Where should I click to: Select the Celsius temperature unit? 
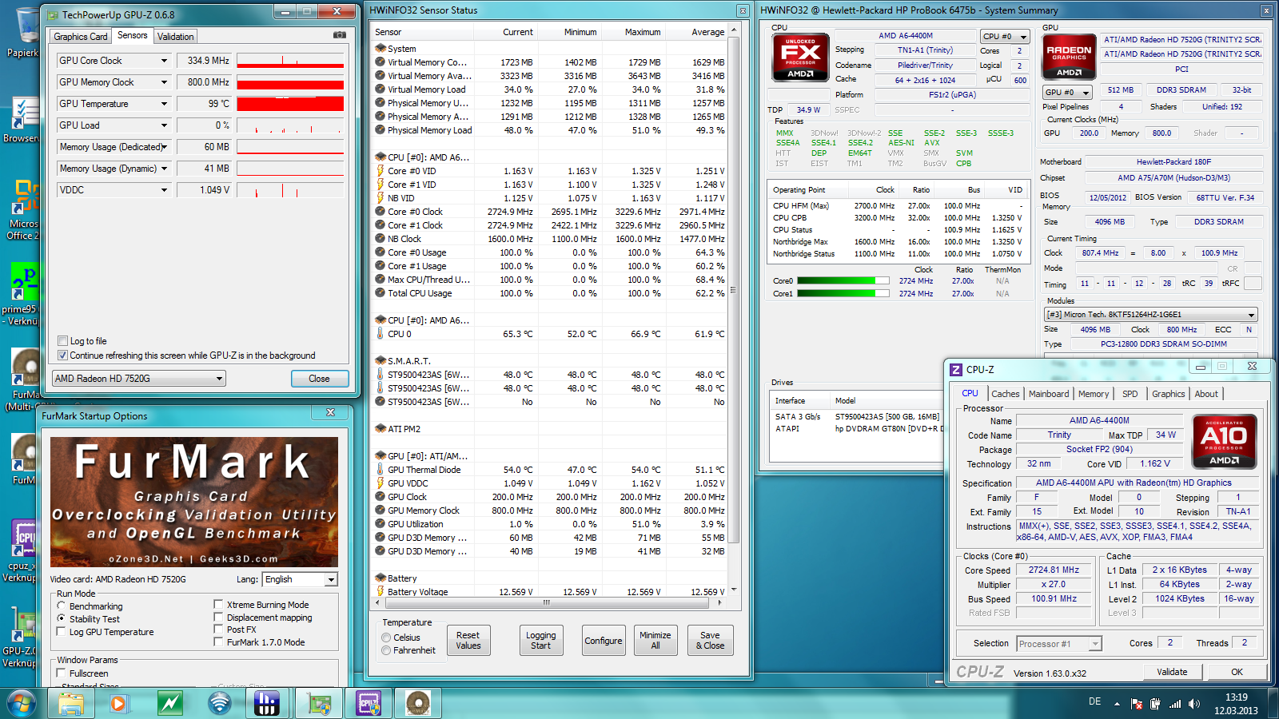(x=387, y=638)
